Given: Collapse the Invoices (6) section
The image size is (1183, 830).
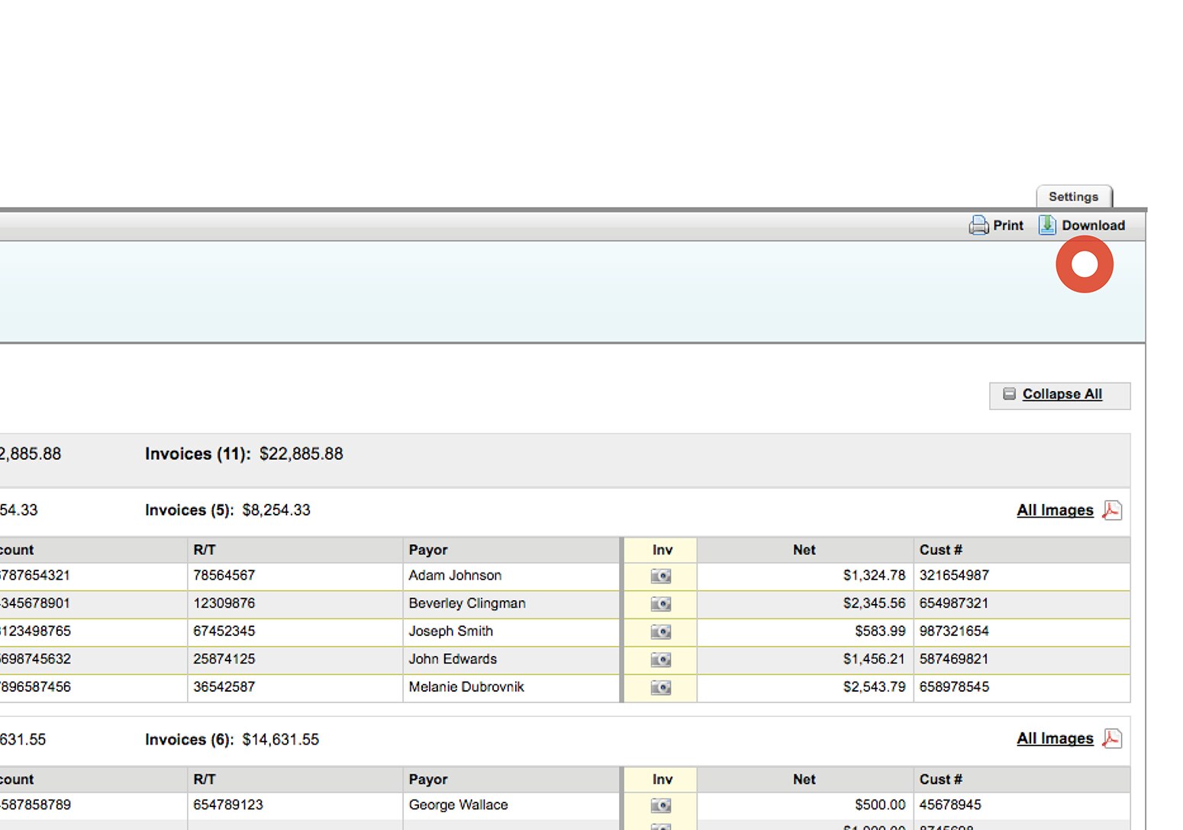Looking at the screenshot, I should 188,739.
